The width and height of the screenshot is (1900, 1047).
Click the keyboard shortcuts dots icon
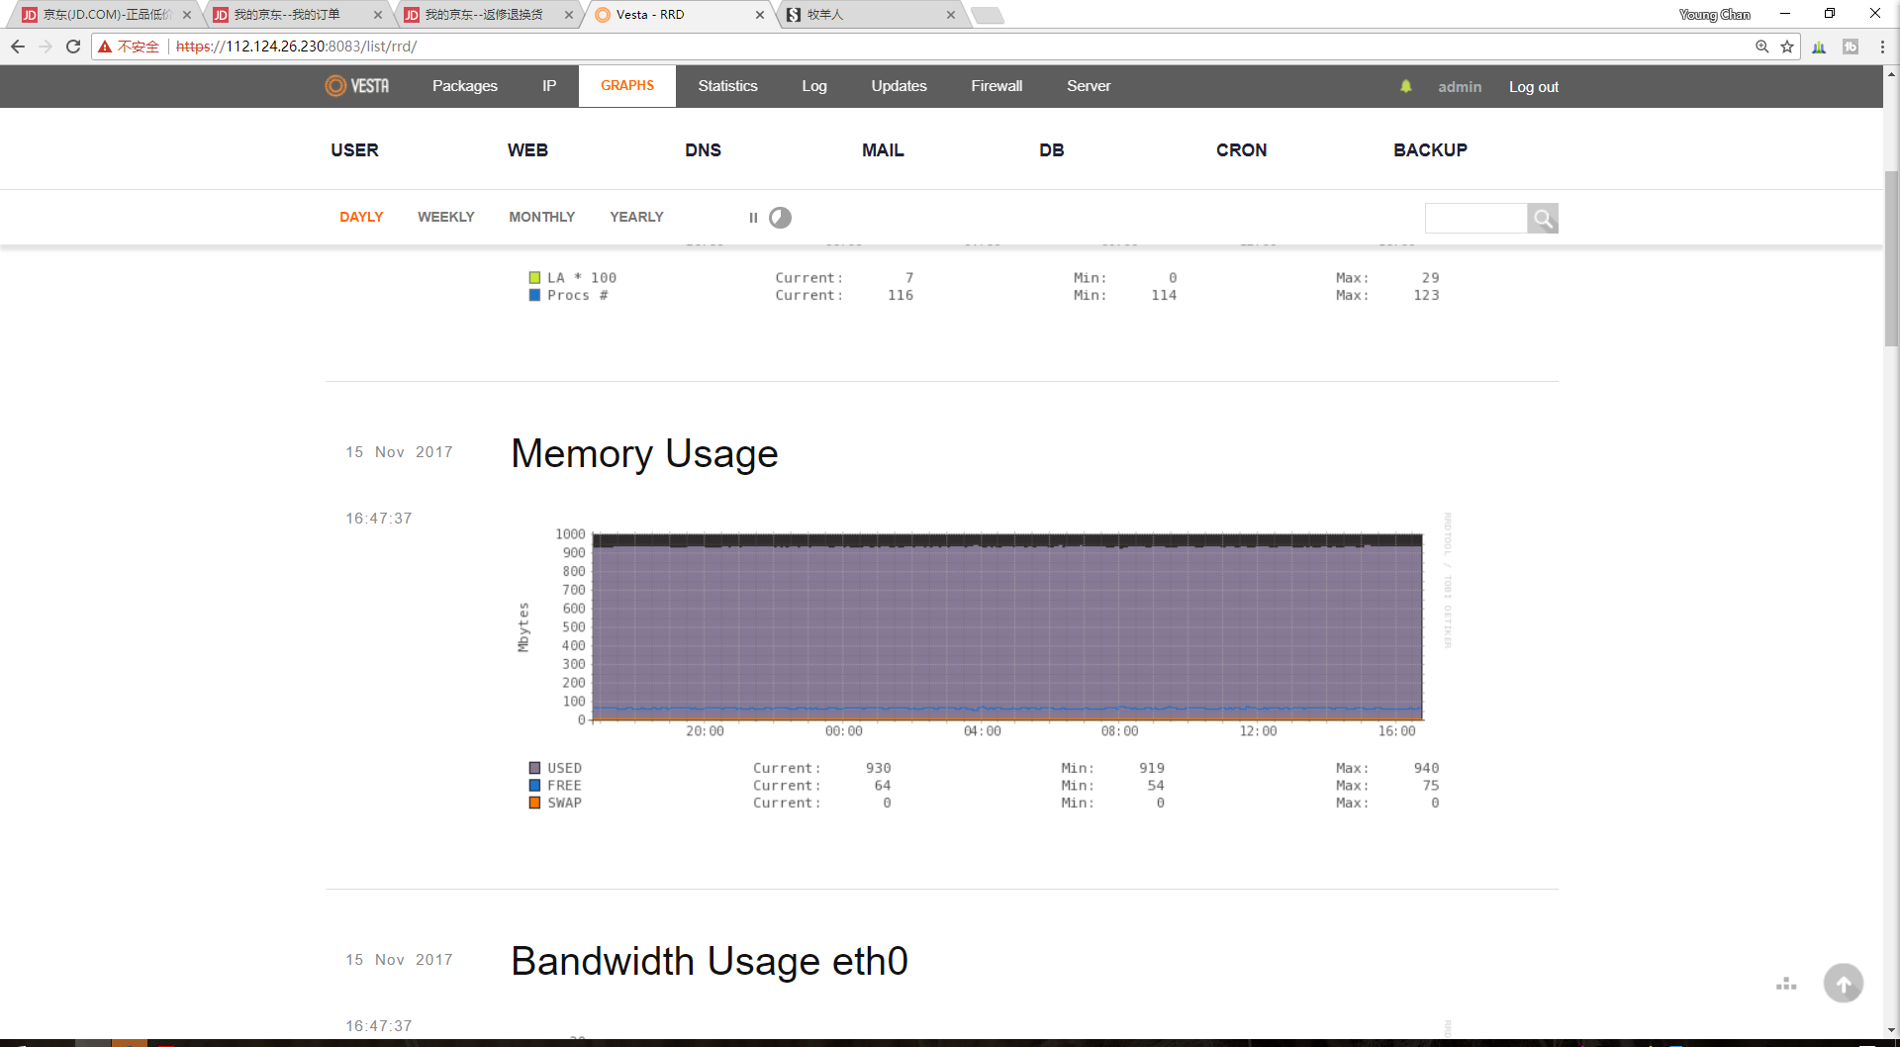(1786, 985)
